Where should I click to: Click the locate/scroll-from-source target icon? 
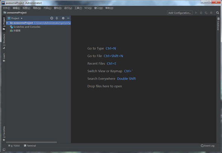[52, 18]
